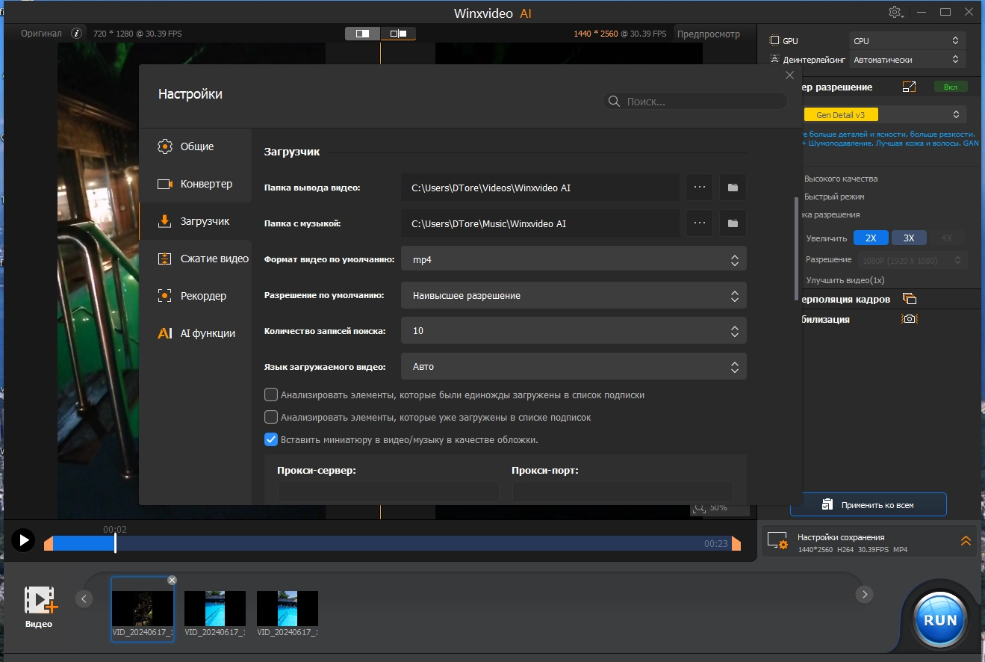Image resolution: width=985 pixels, height=662 pixels.
Task: Click the Применить ко всем button
Action: [868, 505]
